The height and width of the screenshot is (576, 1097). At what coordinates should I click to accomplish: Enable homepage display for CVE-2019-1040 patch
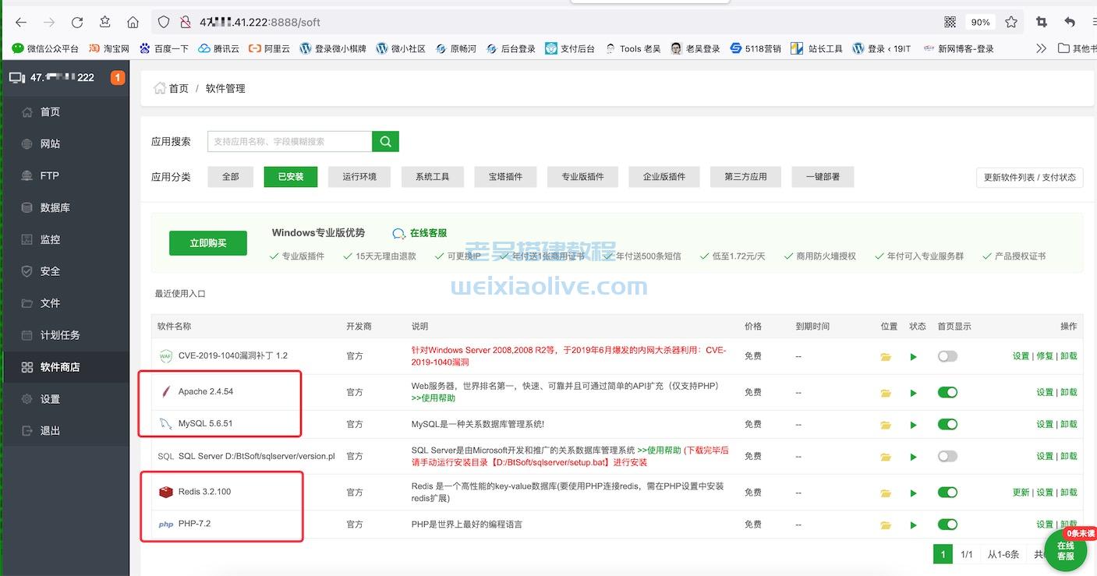click(947, 356)
